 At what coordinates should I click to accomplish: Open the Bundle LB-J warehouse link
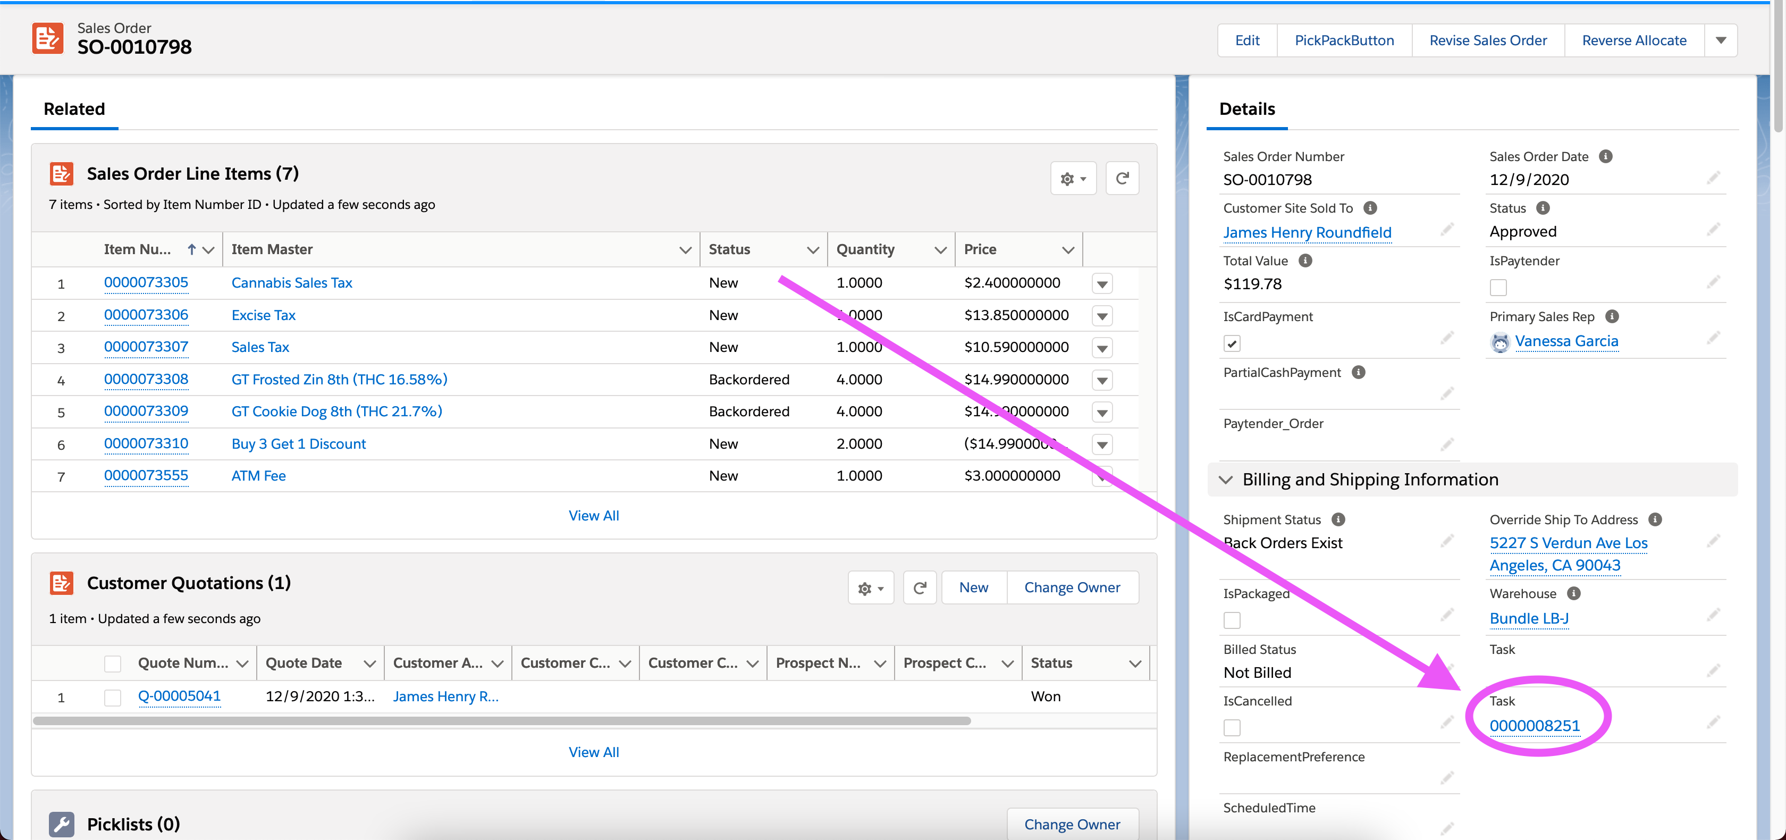[1529, 618]
